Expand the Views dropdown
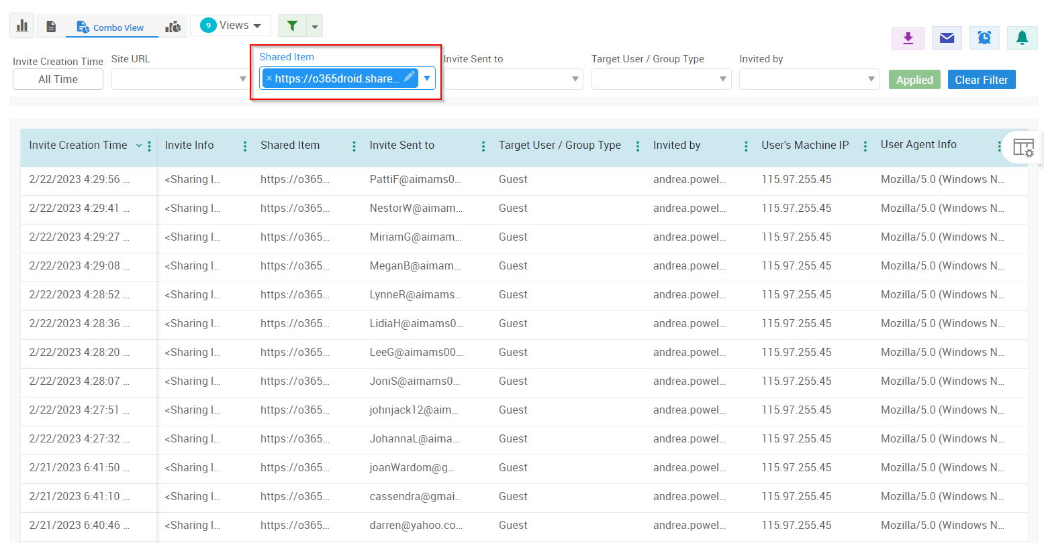Image resolution: width=1044 pixels, height=543 pixels. pyautogui.click(x=231, y=25)
